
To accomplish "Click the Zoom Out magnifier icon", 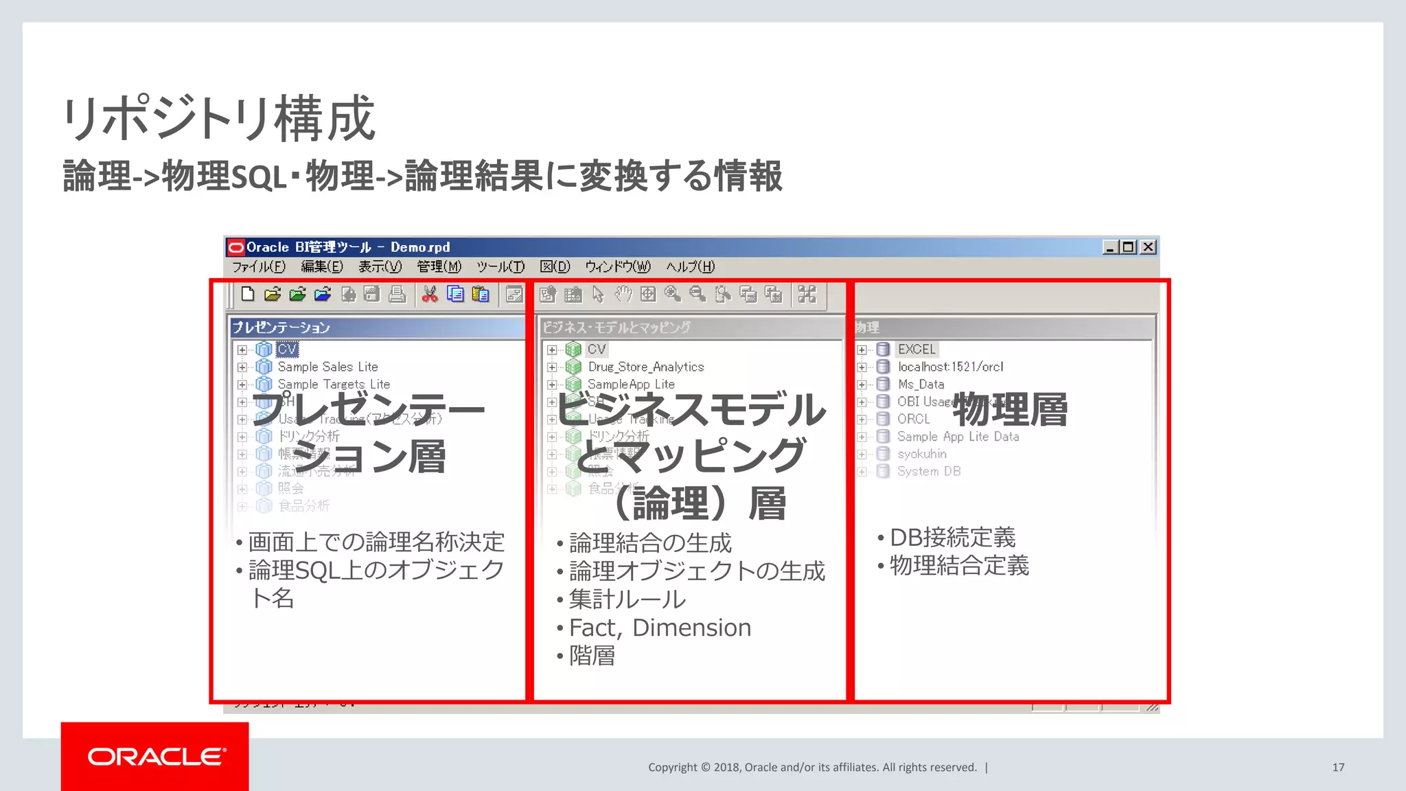I will coord(698,295).
